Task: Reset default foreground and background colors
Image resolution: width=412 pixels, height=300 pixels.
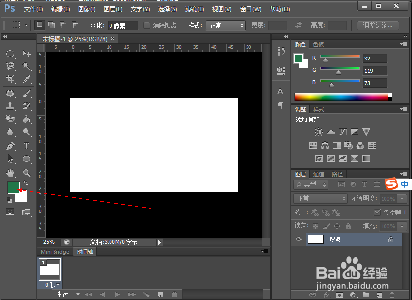Action: (9, 200)
